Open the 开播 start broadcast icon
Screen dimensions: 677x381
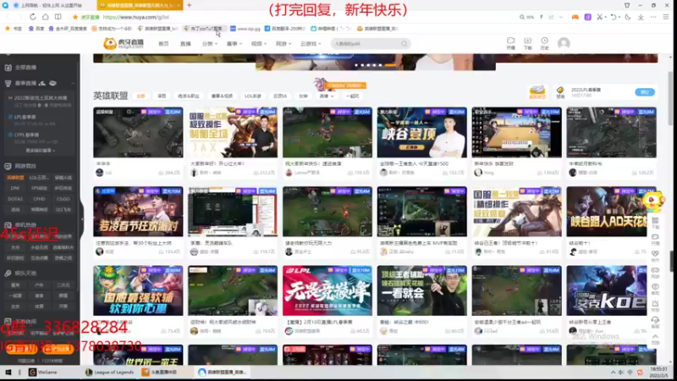511,43
